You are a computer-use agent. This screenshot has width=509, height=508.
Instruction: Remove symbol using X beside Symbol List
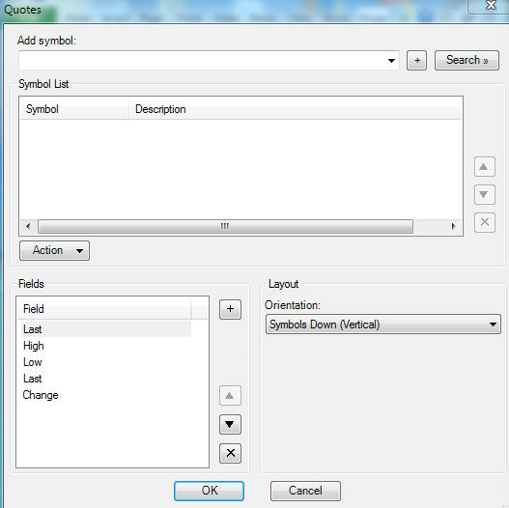(484, 223)
